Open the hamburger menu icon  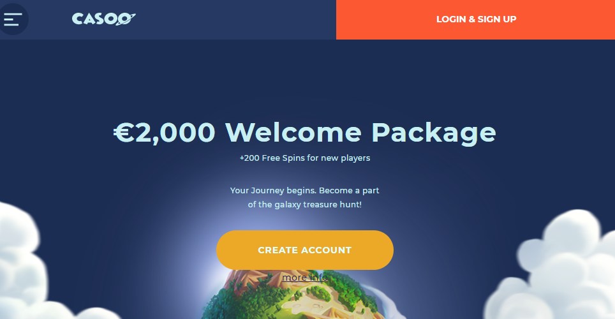pos(13,19)
